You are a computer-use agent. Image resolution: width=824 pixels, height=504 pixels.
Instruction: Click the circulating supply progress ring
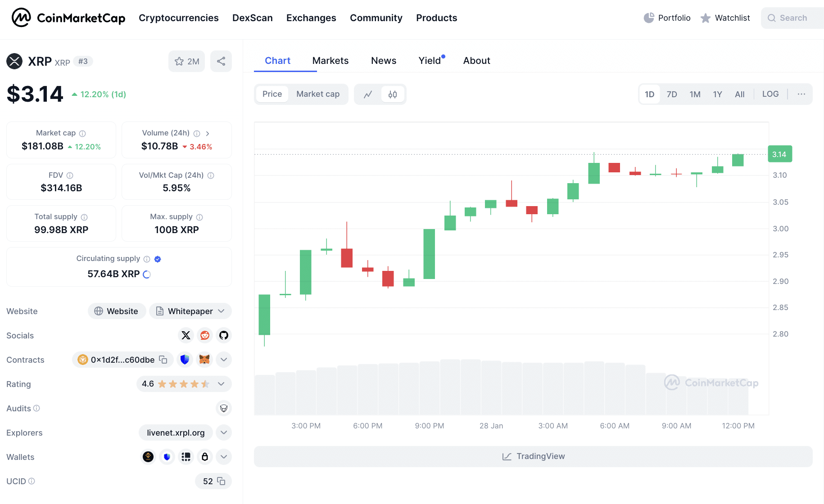click(147, 274)
